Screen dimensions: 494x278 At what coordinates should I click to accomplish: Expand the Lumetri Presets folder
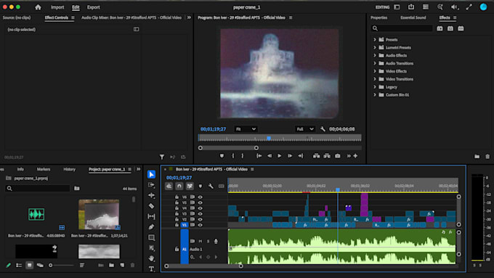pos(375,47)
